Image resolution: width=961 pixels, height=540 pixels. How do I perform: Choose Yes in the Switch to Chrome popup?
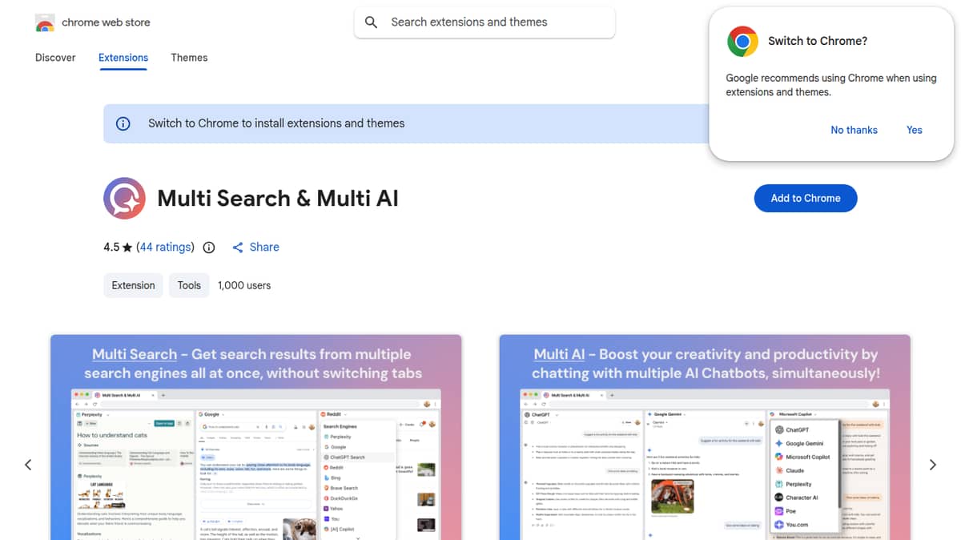[x=915, y=130]
